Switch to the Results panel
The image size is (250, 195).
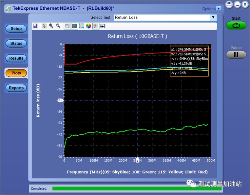[x=16, y=58]
